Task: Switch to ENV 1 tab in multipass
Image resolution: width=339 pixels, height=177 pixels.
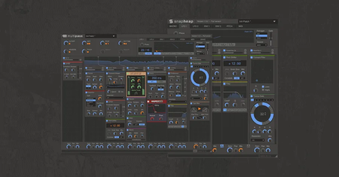Action: (x=162, y=39)
